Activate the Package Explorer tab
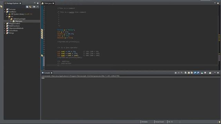Viewport: 221px width, 124px height. [12, 3]
